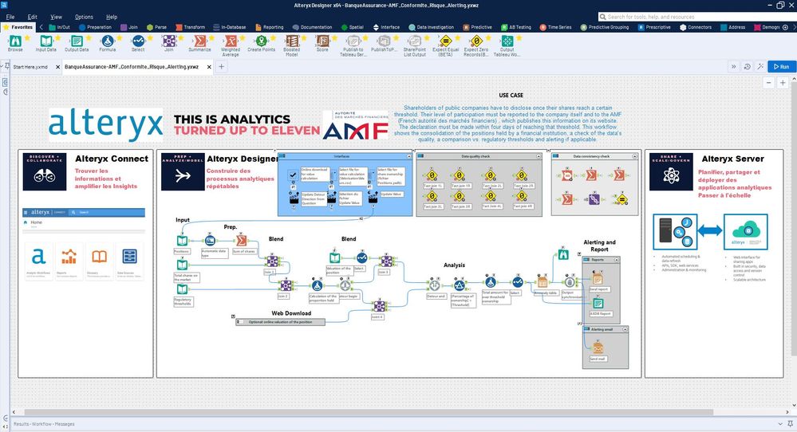Expand the Results panel chevron
This screenshot has width=797, height=432.
[780, 424]
